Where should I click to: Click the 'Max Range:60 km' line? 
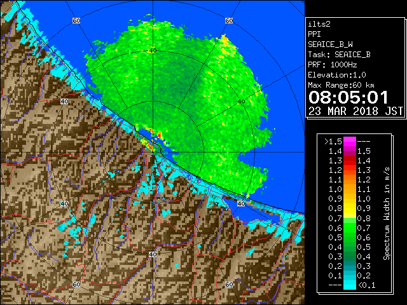coord(341,85)
